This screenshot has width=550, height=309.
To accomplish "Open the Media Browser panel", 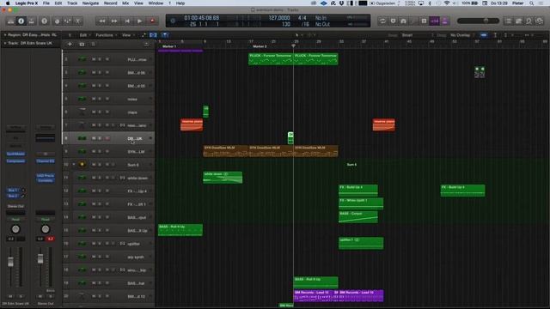I will [540, 21].
